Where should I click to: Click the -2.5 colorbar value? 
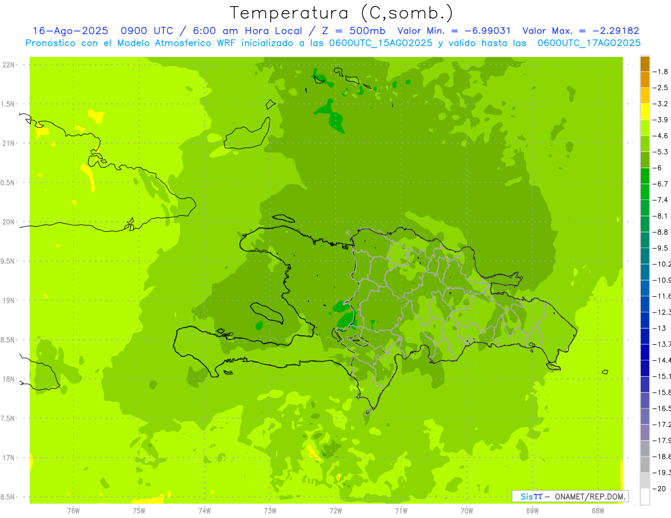tap(660, 88)
